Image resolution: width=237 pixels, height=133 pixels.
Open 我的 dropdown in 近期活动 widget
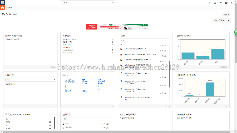click(x=30, y=80)
